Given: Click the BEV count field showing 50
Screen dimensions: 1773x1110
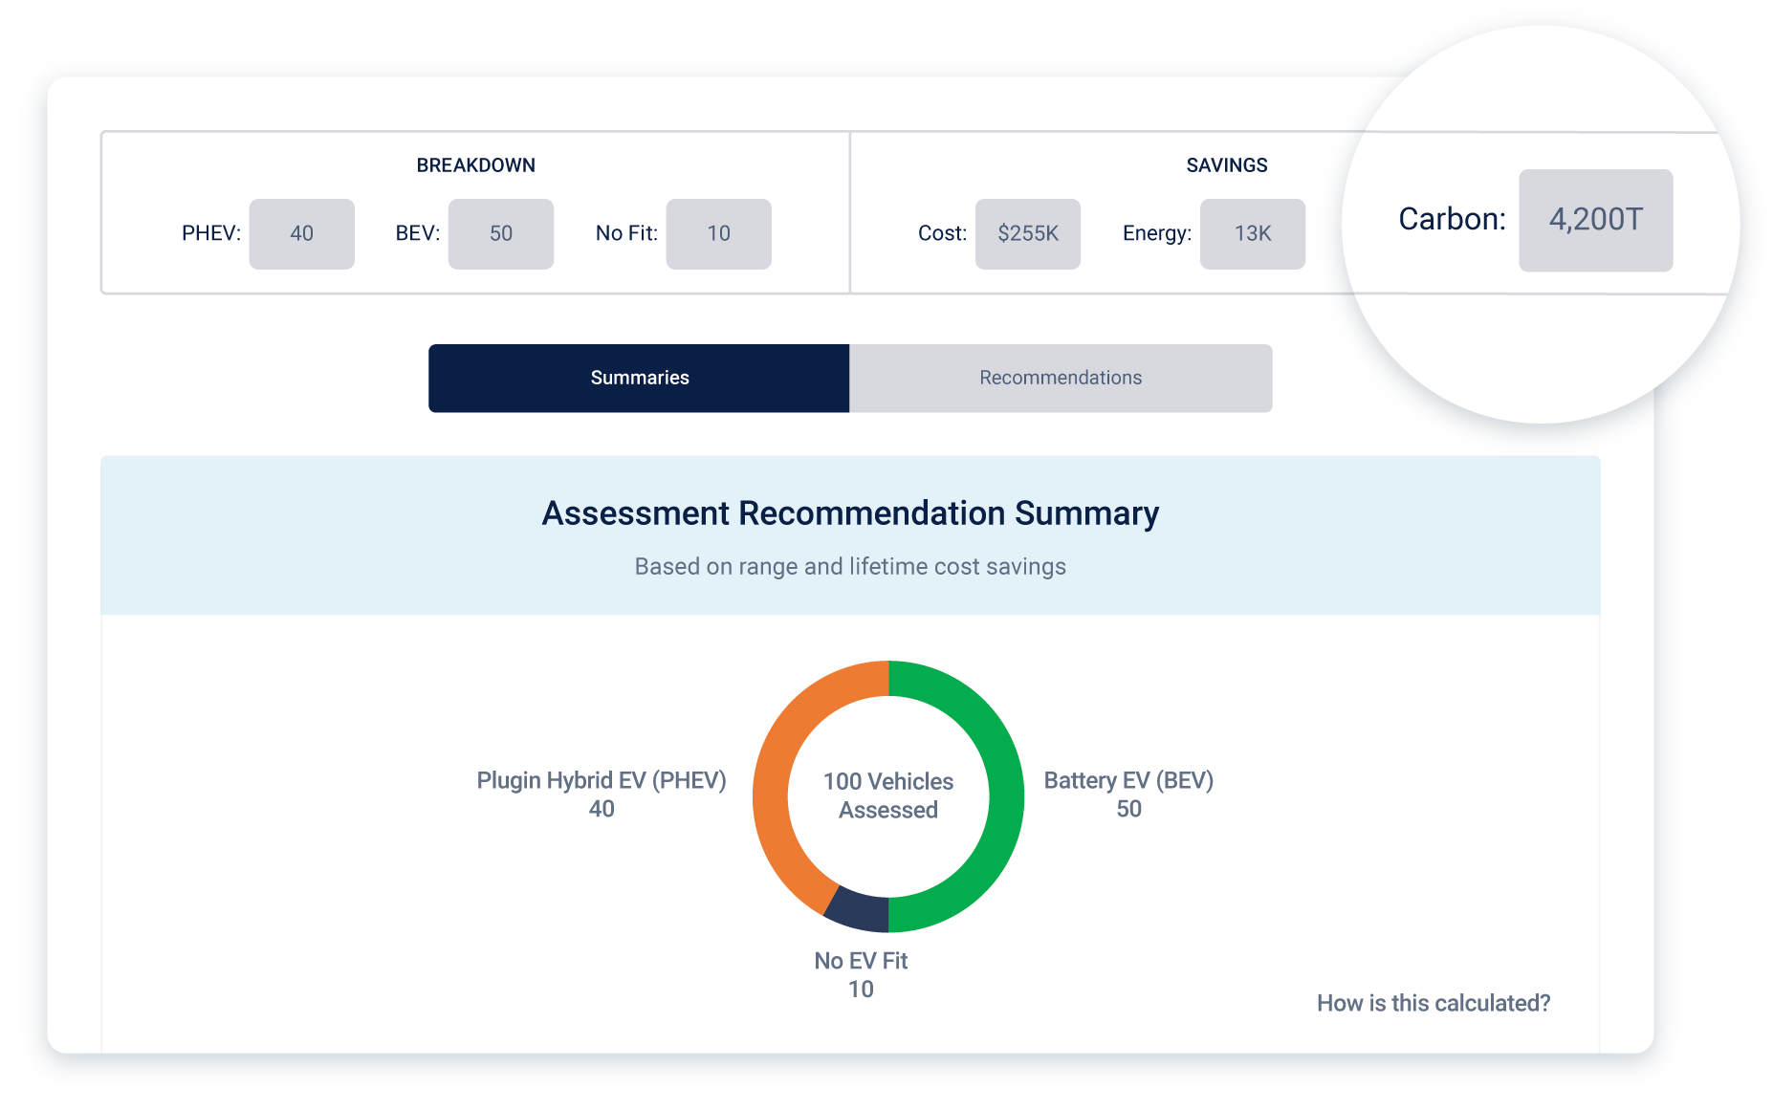Looking at the screenshot, I should [x=500, y=233].
